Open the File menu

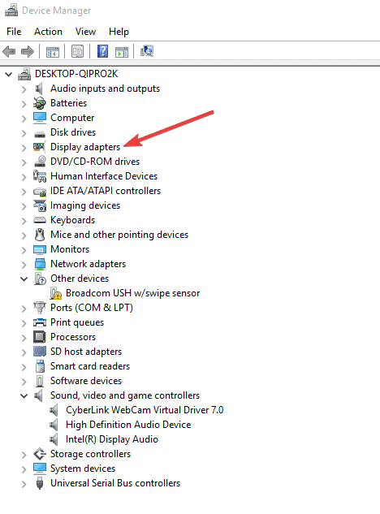[14, 32]
